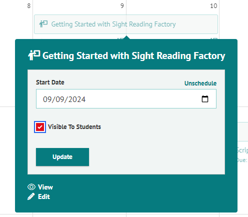Select the year 2024 in the date
Screen dimensions: 248x217
point(77,99)
